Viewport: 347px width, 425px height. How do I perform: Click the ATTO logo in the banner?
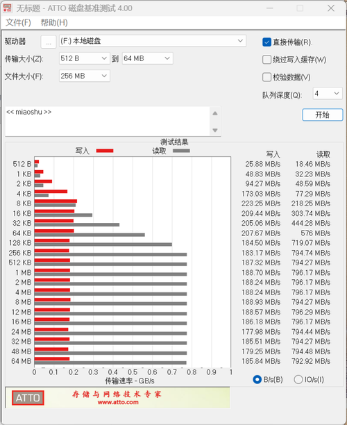click(28, 398)
